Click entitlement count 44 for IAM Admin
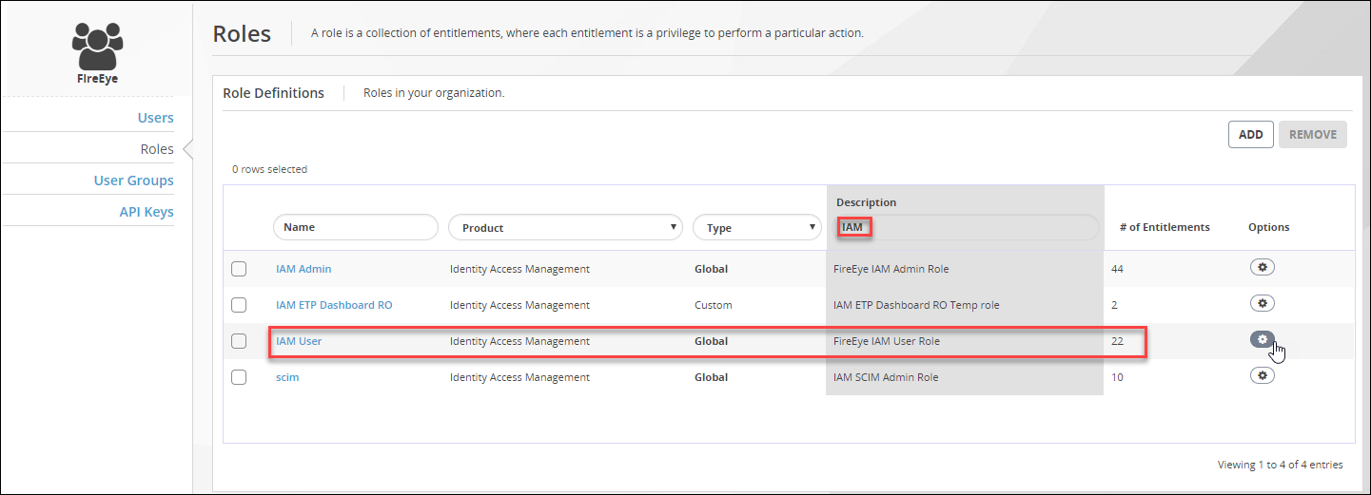The width and height of the screenshot is (1371, 495). [1117, 269]
